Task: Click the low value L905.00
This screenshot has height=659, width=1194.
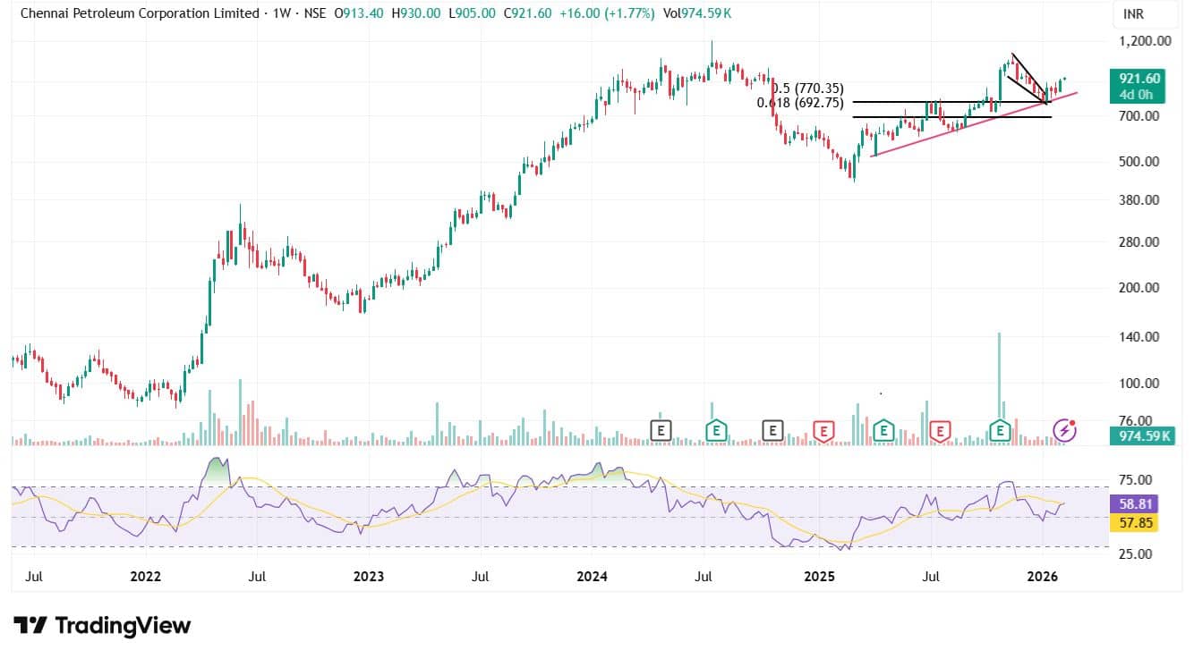Action: point(473,14)
